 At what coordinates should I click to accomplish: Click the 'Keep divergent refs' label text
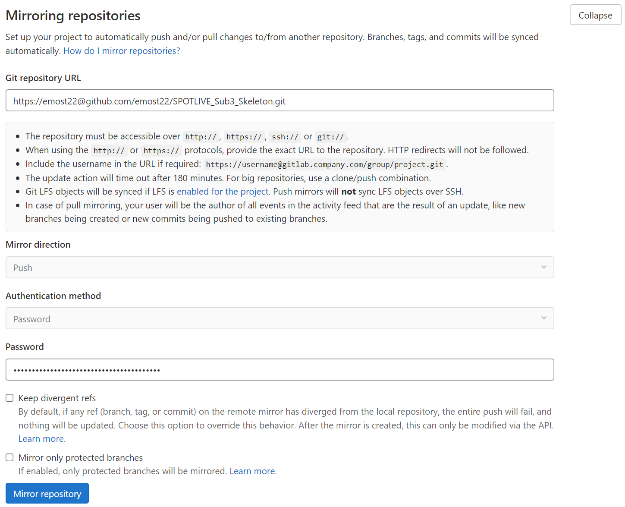tap(57, 398)
